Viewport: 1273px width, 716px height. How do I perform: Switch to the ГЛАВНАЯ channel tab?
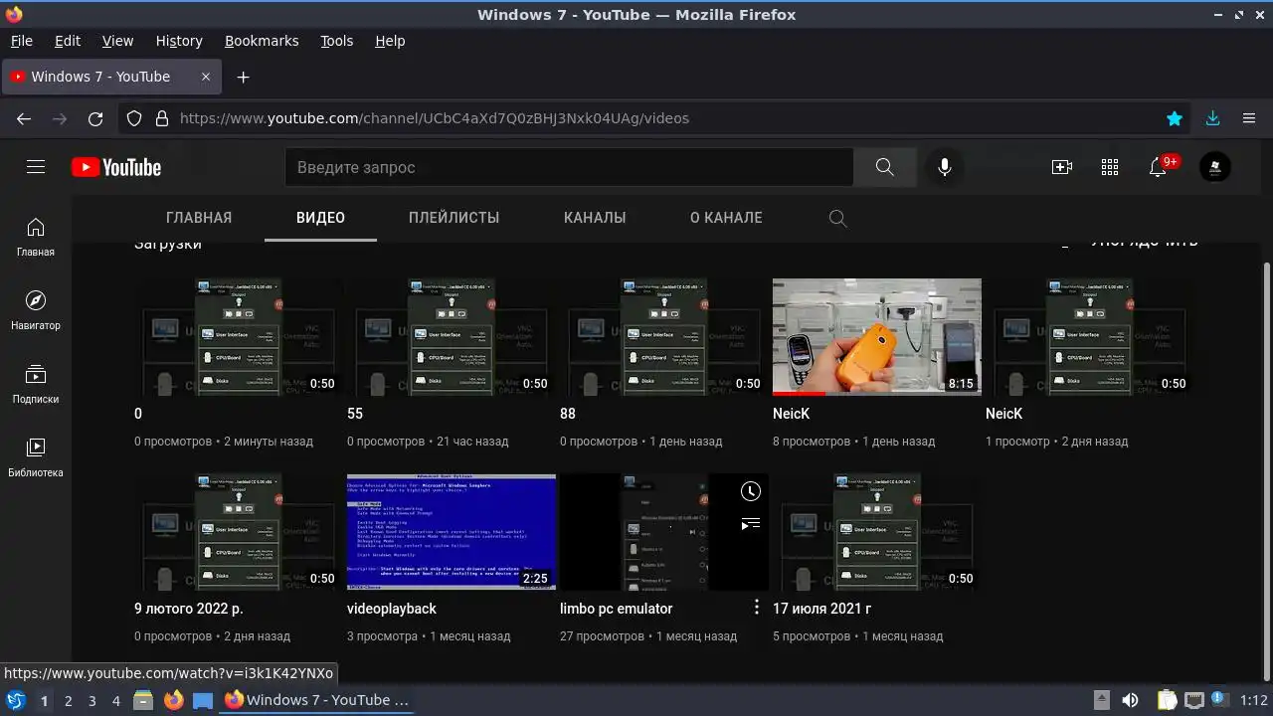(199, 218)
